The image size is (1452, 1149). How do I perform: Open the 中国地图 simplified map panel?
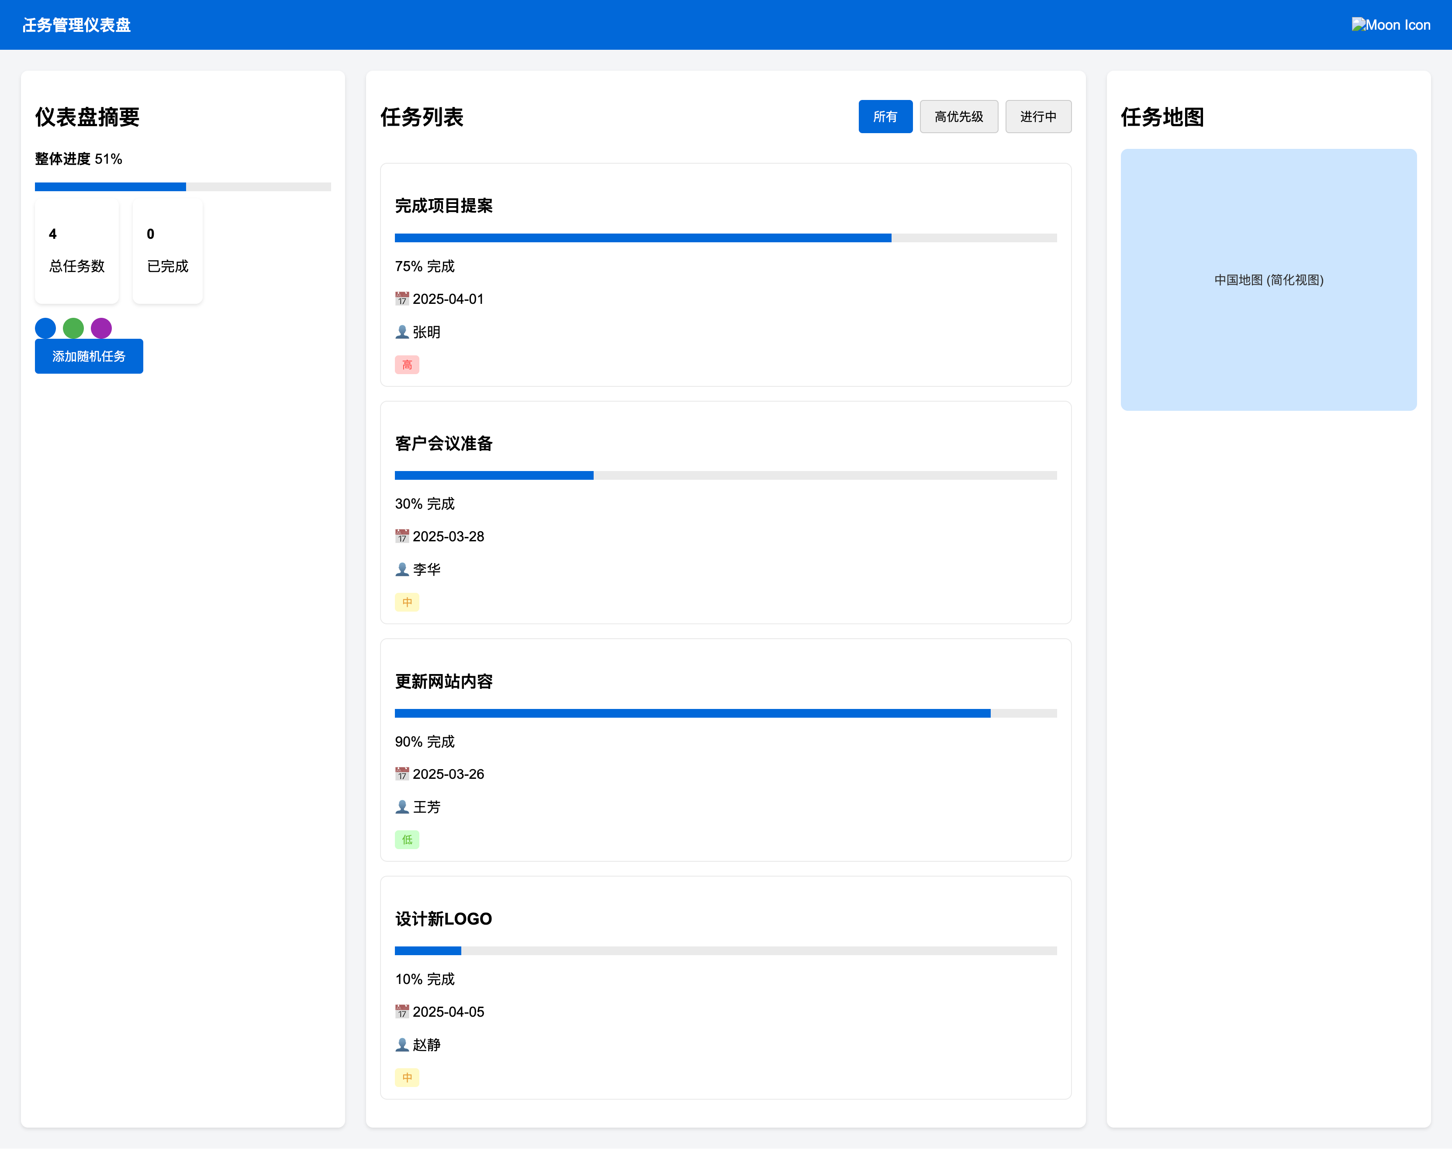tap(1268, 280)
